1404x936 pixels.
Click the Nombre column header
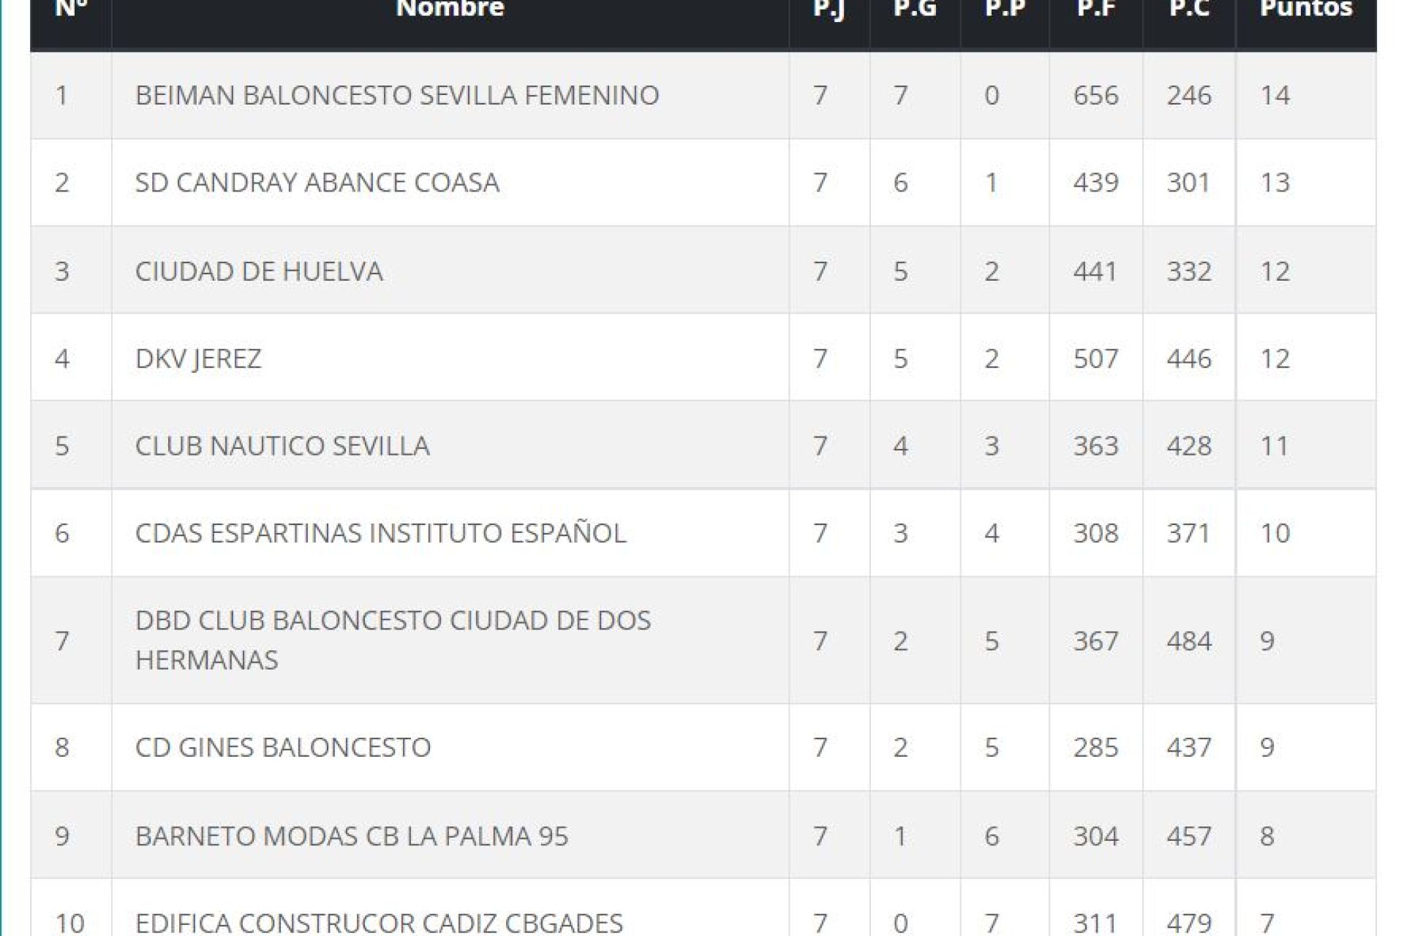(450, 9)
